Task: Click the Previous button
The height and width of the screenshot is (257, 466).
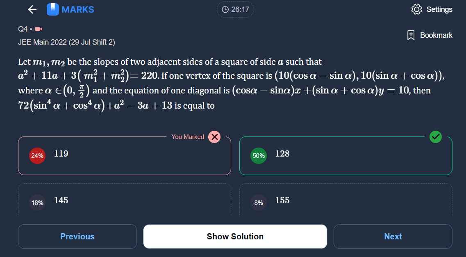Action: tap(77, 237)
